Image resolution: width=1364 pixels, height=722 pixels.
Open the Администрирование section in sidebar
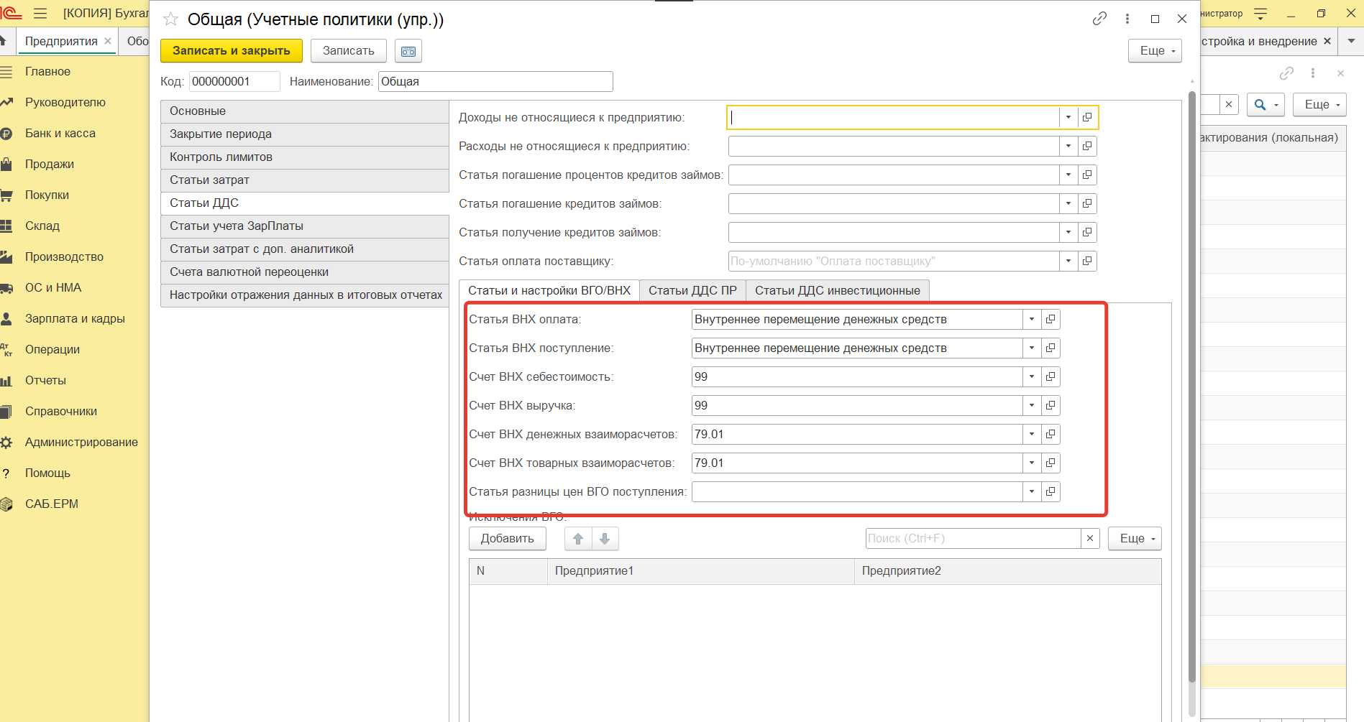point(81,443)
